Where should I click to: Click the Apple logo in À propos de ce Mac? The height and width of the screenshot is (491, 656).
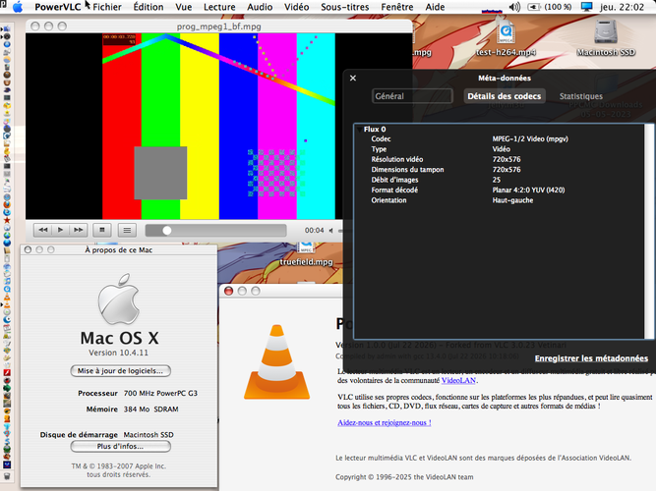(119, 300)
